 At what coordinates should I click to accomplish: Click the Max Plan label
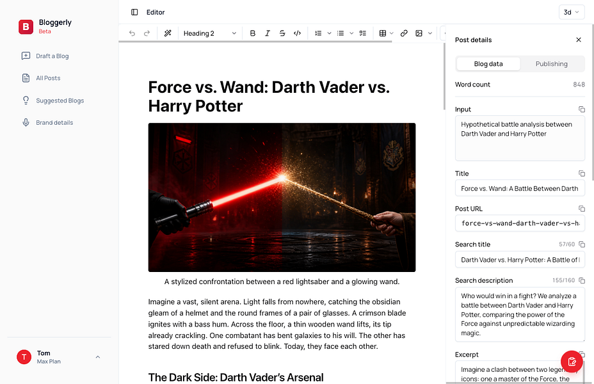[x=49, y=361]
